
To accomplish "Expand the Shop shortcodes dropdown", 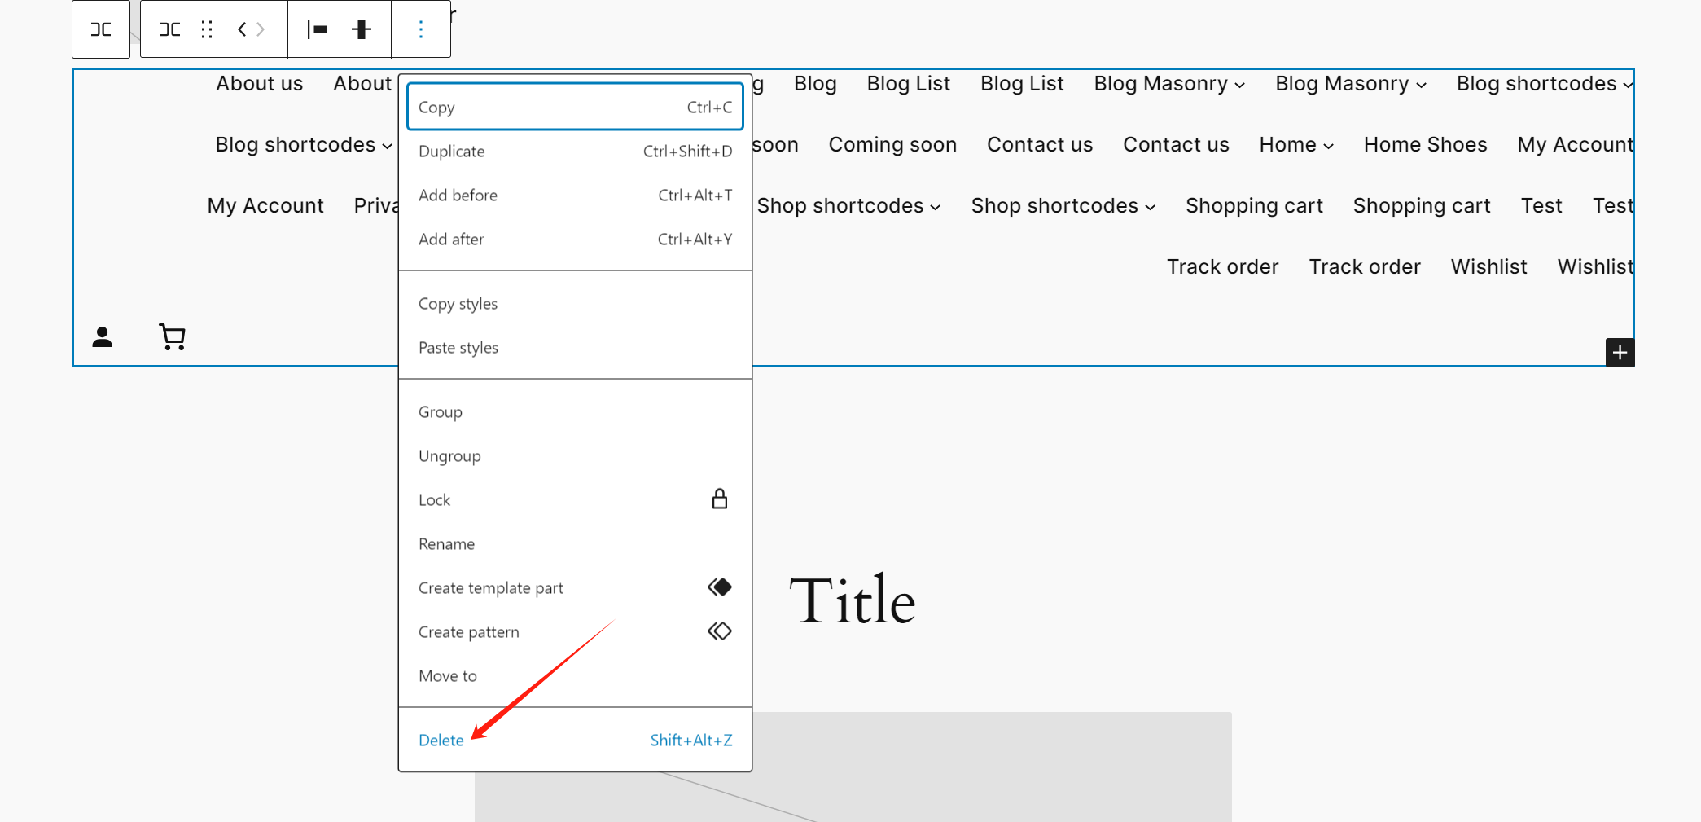I will (x=934, y=206).
